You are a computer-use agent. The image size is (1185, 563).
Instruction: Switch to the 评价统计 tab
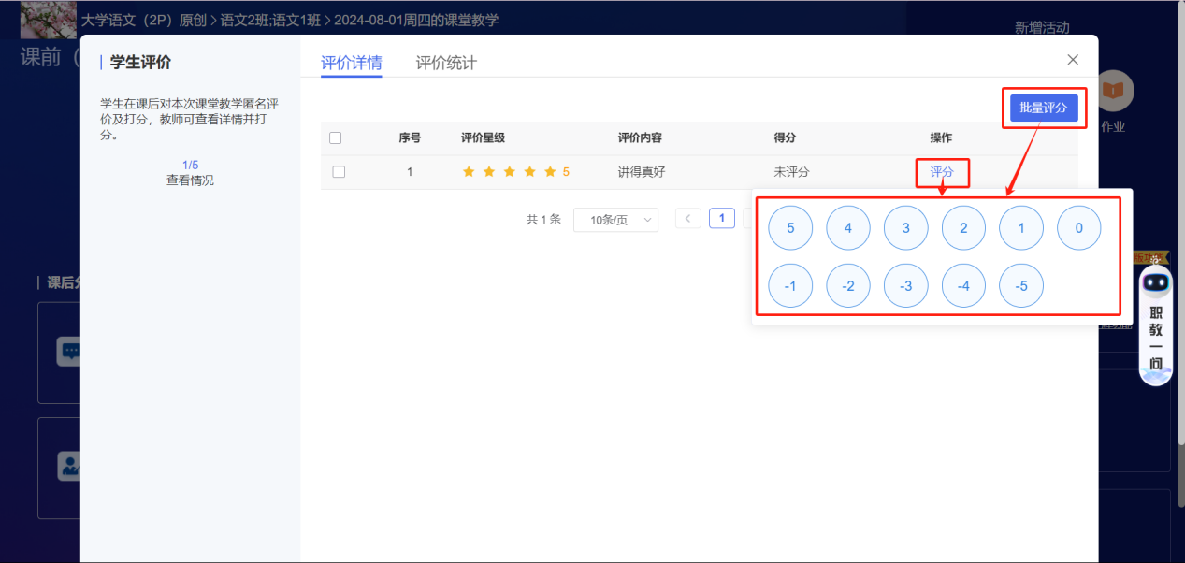pyautogui.click(x=442, y=63)
